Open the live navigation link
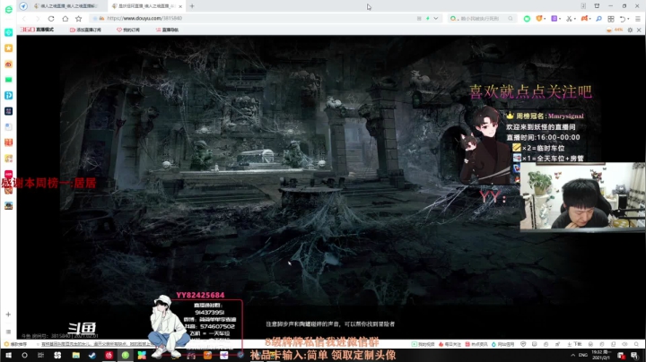Screen dimensions: 646x362 167,30
